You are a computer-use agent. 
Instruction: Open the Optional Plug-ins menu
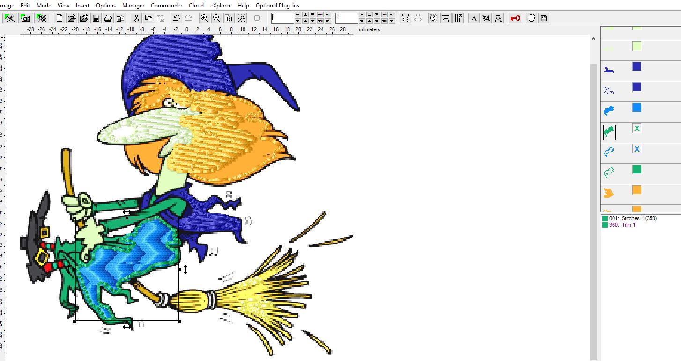pos(277,6)
